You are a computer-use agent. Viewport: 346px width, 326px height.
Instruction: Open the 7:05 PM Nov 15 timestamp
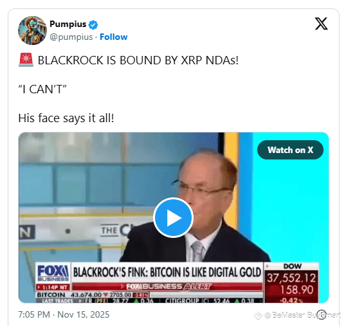pyautogui.click(x=64, y=314)
